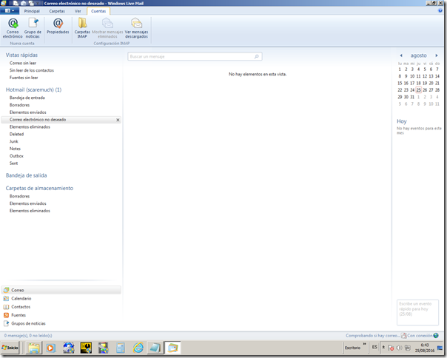Click the Hoy heading
This screenshot has width=447, height=358.
click(402, 121)
